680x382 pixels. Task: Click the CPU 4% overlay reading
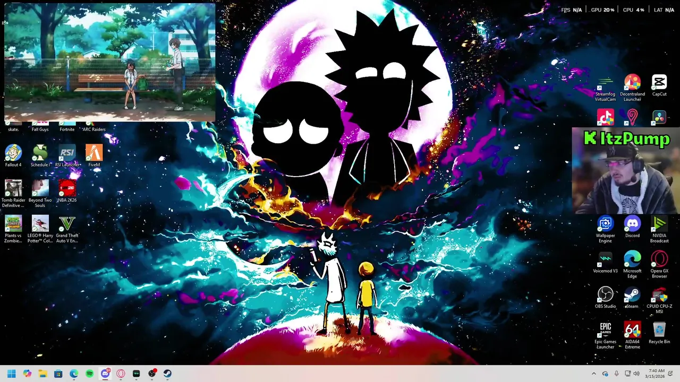633,10
